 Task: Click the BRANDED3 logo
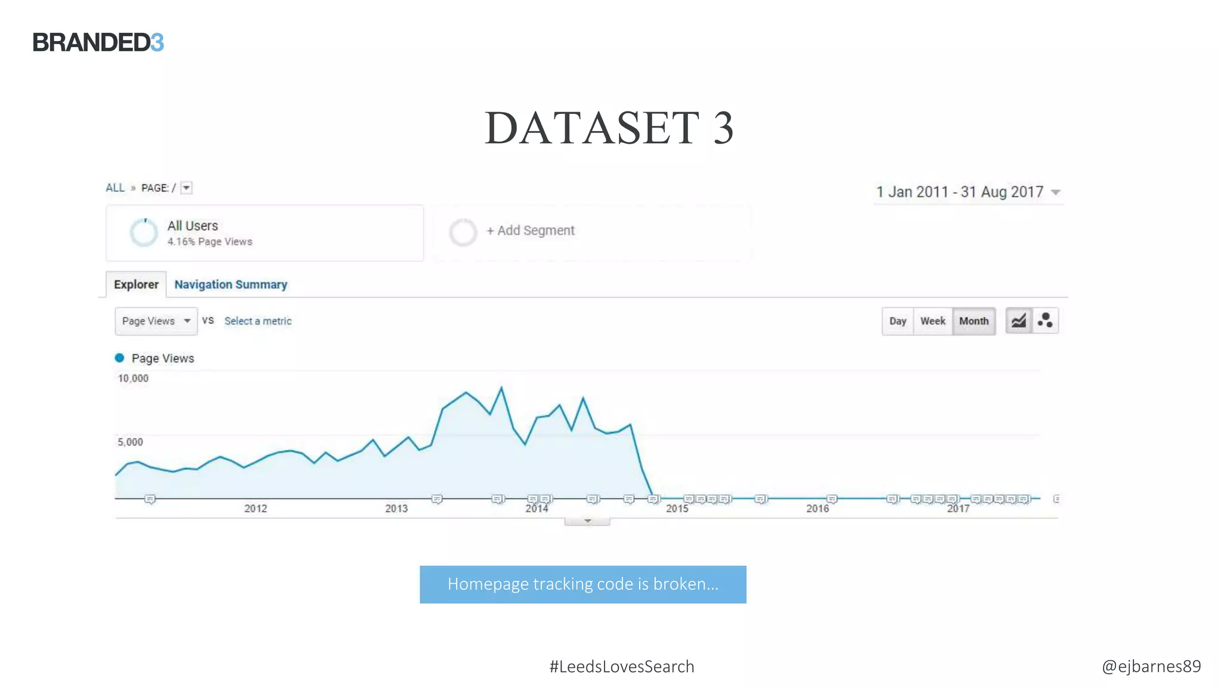tap(98, 42)
